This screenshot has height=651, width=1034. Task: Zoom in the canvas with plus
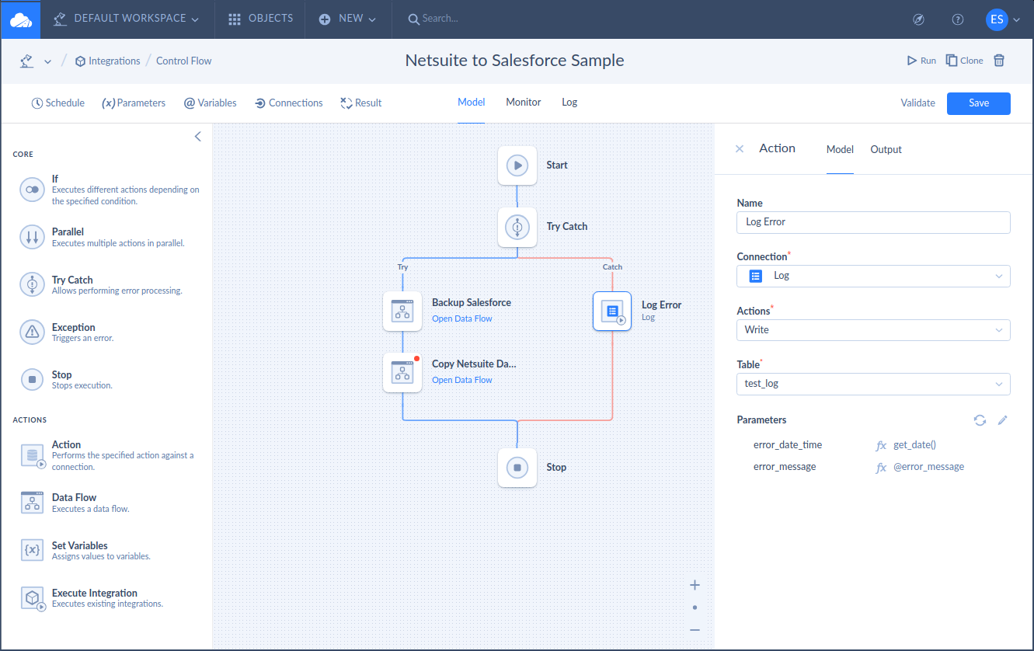tap(695, 585)
